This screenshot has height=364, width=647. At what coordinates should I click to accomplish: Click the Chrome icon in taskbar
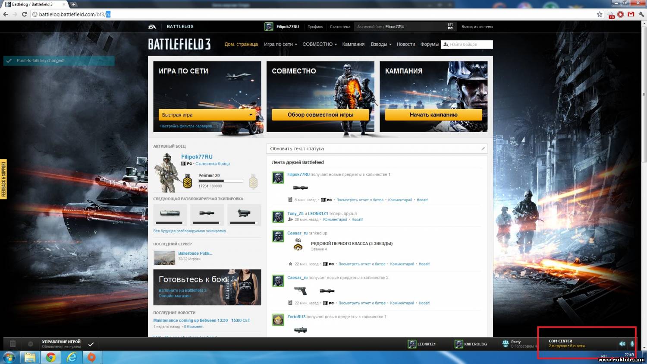coord(51,358)
